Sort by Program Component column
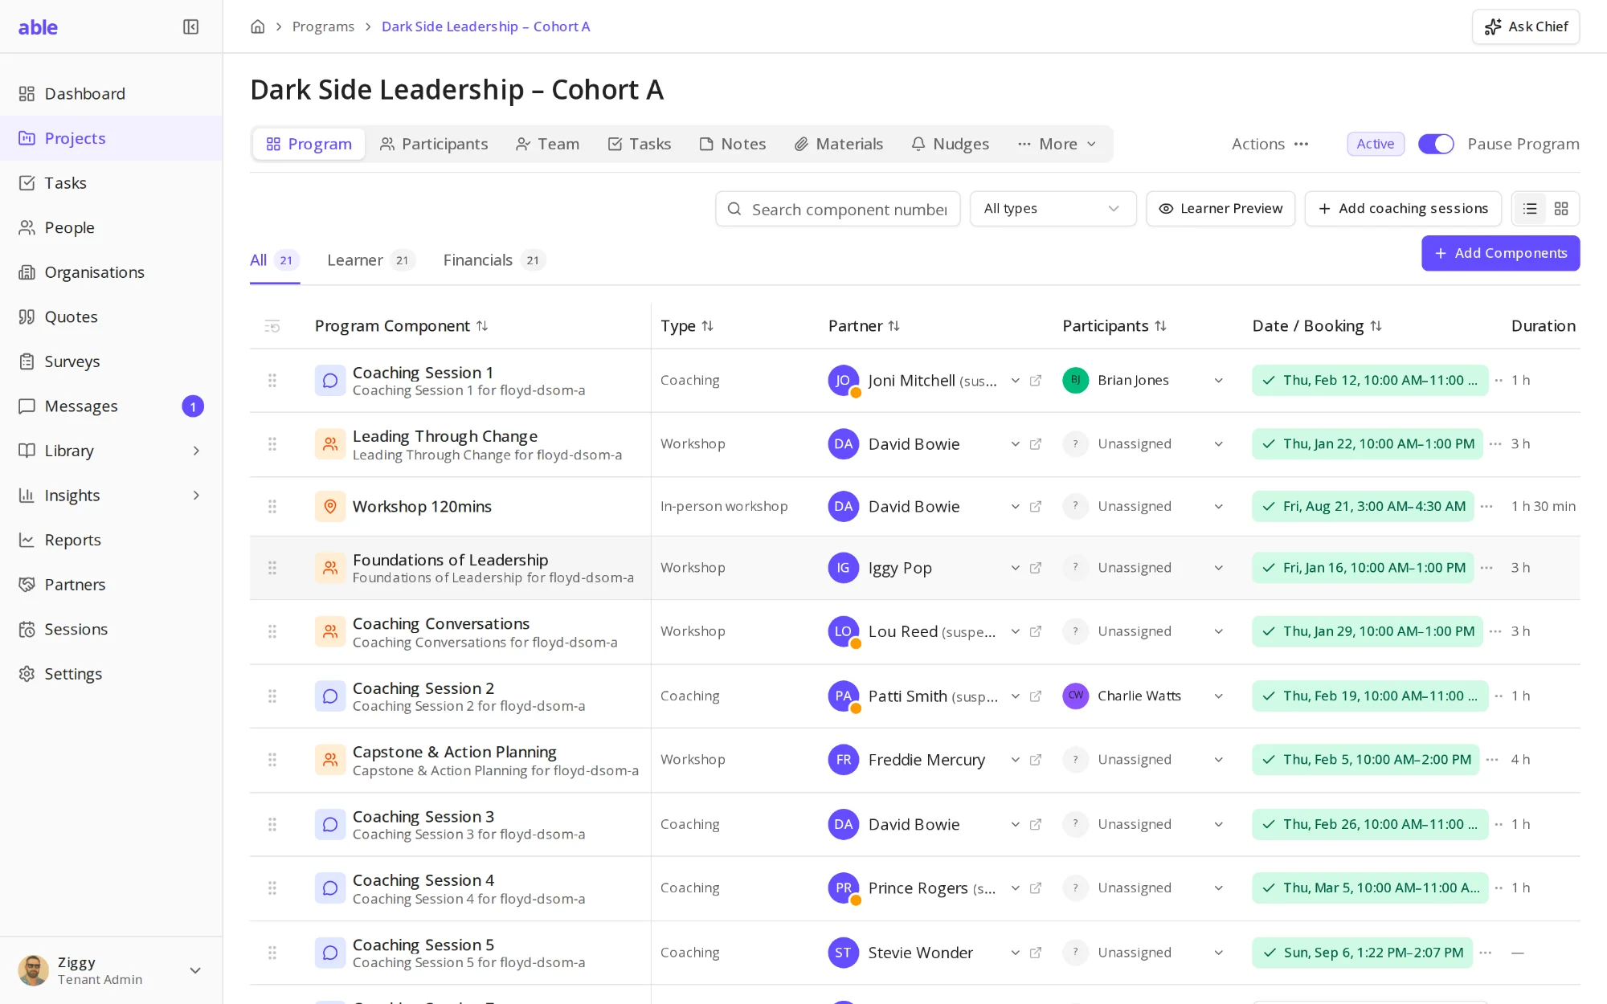 point(482,326)
